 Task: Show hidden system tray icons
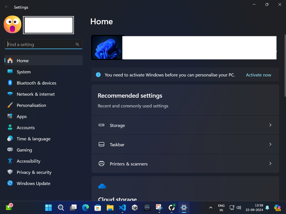tap(211, 208)
